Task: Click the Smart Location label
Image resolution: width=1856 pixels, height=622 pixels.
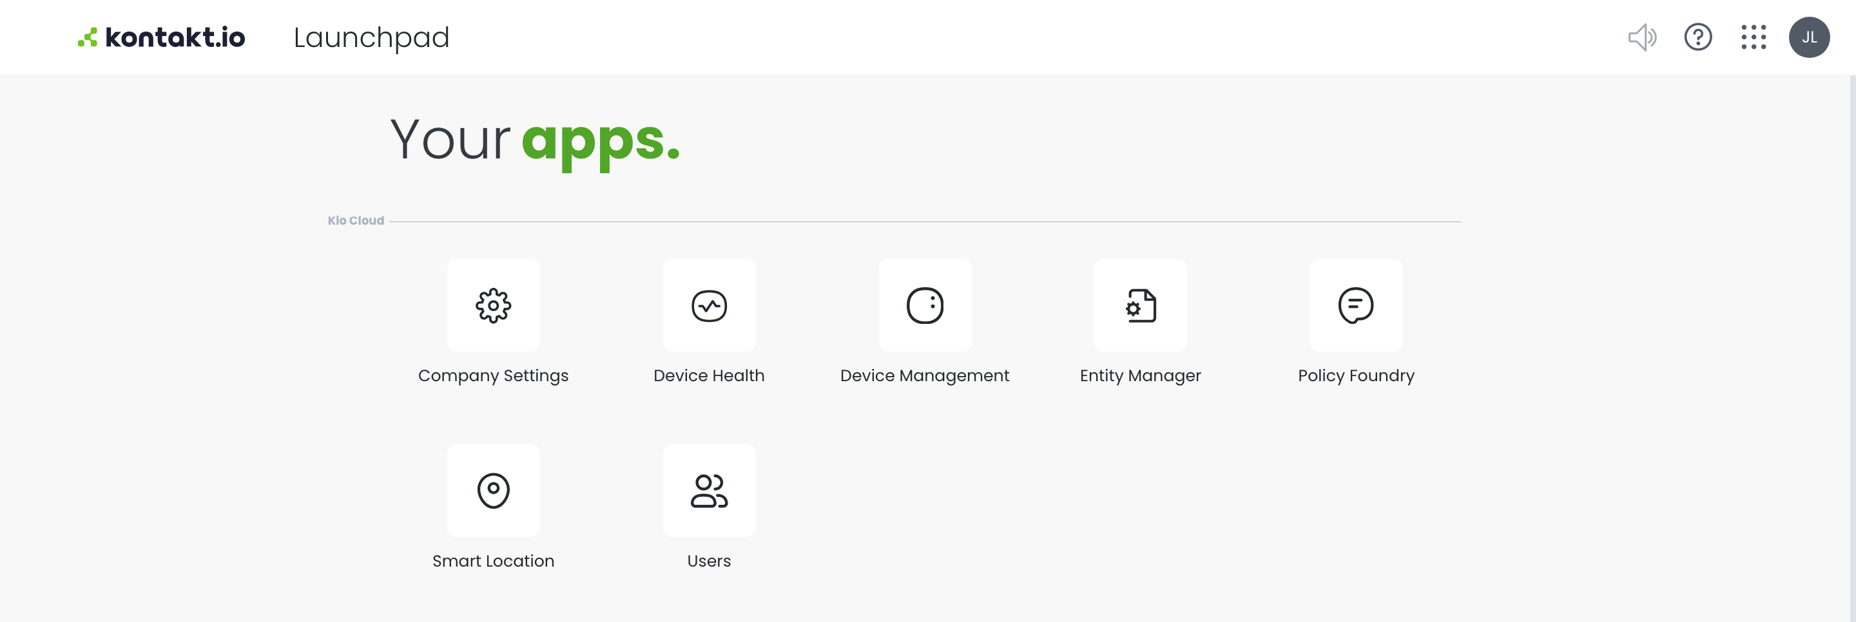Action: pos(493,561)
